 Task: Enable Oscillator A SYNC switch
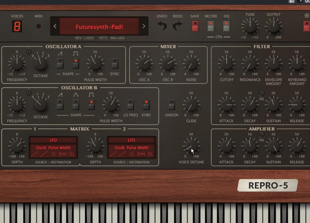tap(115, 63)
